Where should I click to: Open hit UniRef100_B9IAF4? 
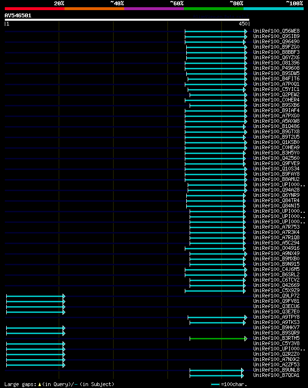click(276, 110)
